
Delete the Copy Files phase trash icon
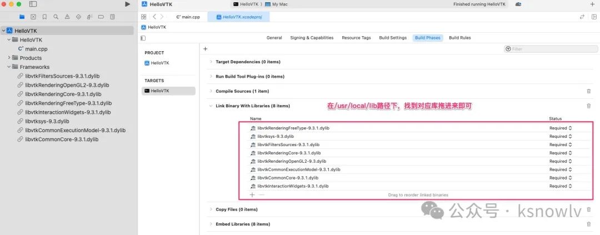coord(588,209)
